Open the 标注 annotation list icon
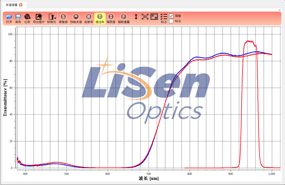285x185 pixels. 164,19
